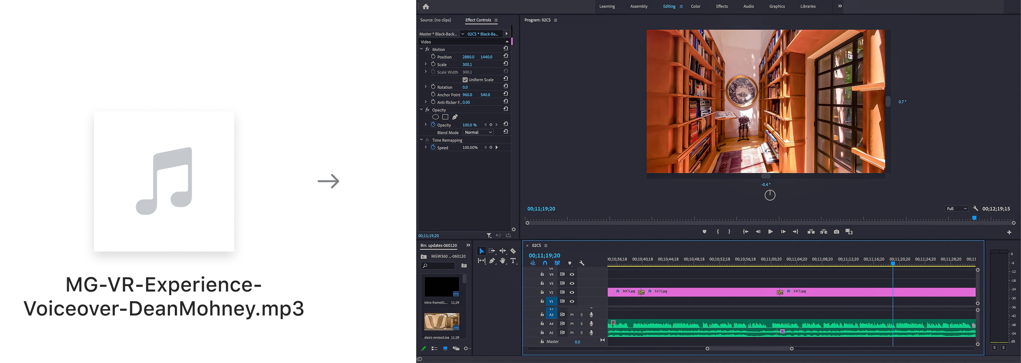Image resolution: width=1021 pixels, height=363 pixels.
Task: Click Add Marker in Program monitor
Action: click(704, 231)
